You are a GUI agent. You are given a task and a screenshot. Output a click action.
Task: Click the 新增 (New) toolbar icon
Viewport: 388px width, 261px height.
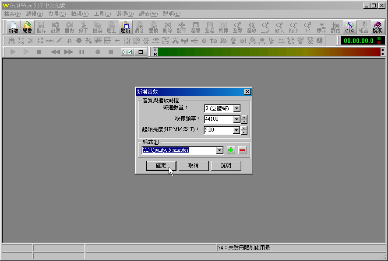pyautogui.click(x=13, y=27)
